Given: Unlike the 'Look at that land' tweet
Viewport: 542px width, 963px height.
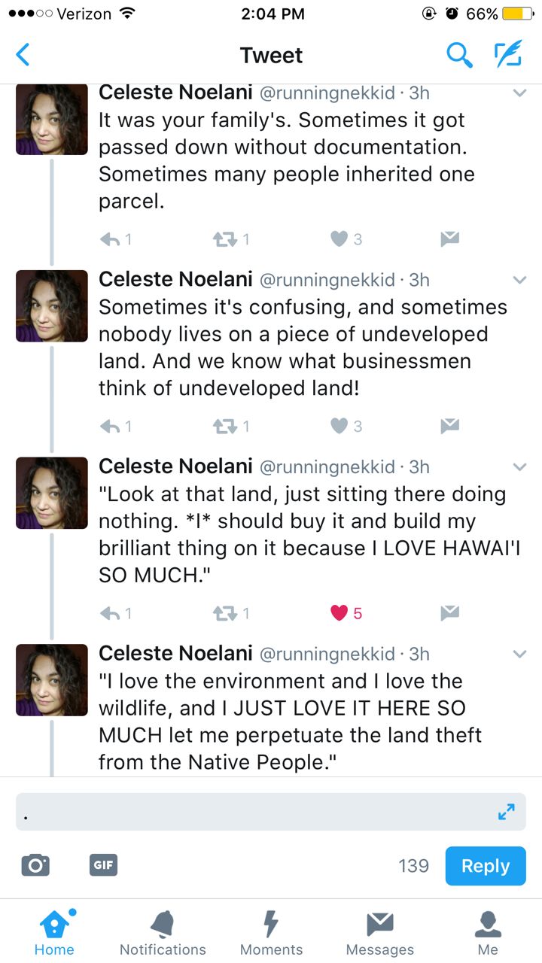Looking at the screenshot, I should [340, 613].
